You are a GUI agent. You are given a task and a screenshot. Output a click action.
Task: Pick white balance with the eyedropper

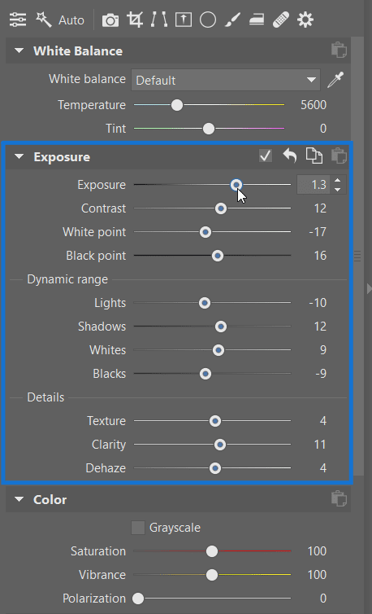coord(335,80)
